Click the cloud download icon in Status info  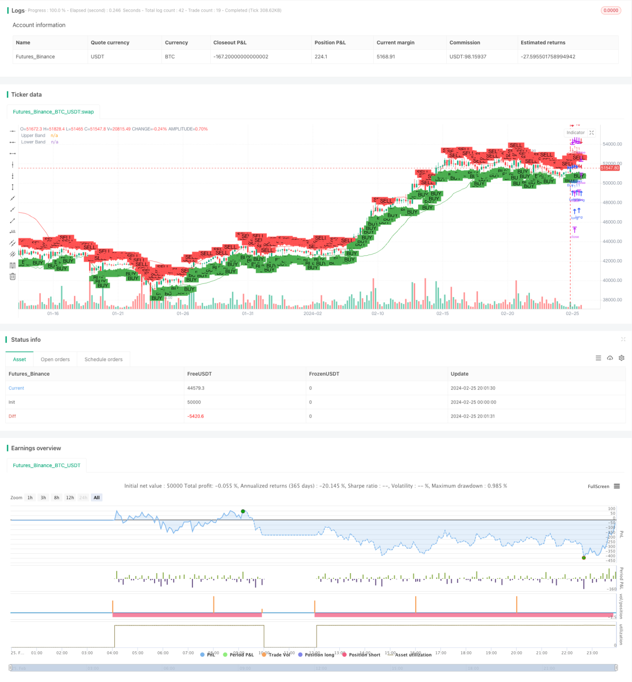[x=610, y=358]
